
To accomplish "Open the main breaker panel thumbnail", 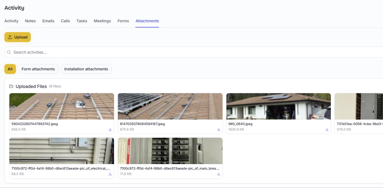I will click(170, 151).
